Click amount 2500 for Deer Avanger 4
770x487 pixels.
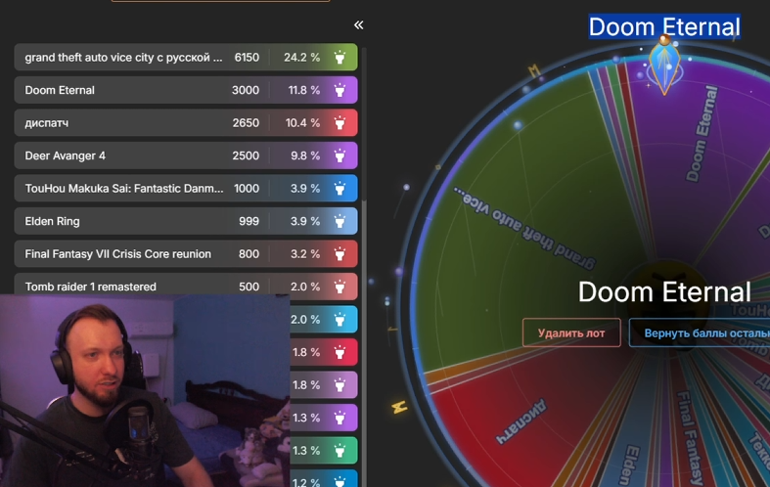(x=246, y=156)
